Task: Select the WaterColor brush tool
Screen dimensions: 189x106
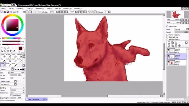Action: pyautogui.click(x=3, y=65)
